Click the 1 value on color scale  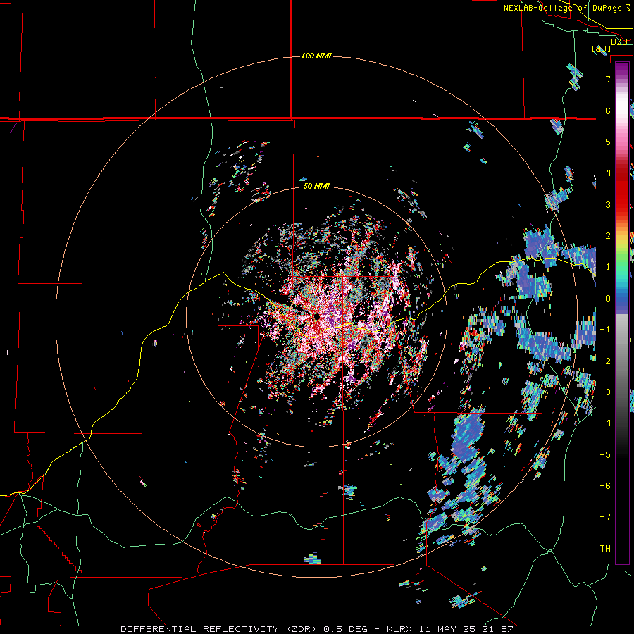pyautogui.click(x=608, y=267)
